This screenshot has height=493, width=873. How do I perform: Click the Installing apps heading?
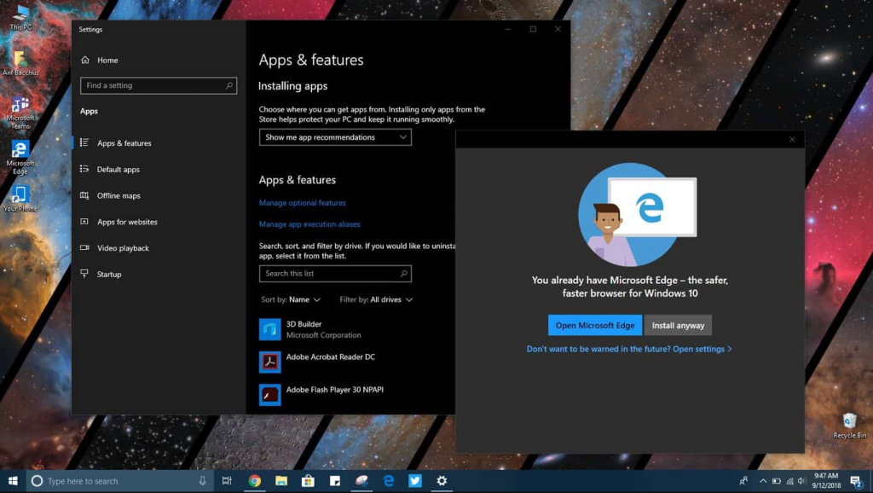(x=293, y=86)
